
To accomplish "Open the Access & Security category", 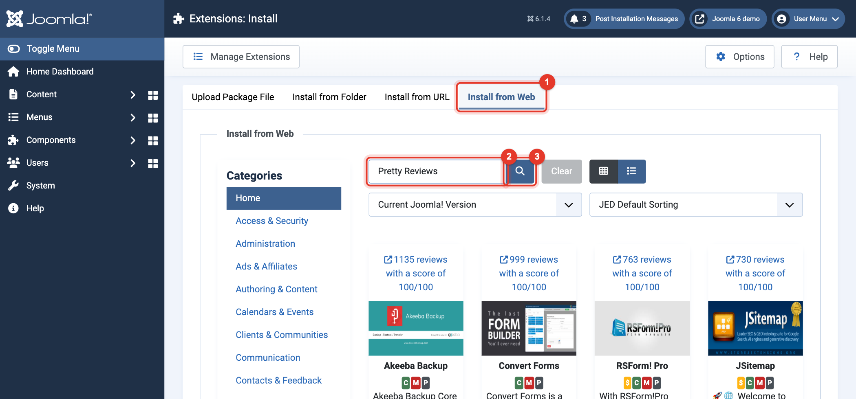I will tap(272, 221).
